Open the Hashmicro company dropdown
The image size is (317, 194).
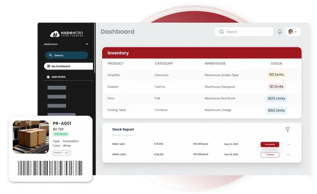(66, 44)
